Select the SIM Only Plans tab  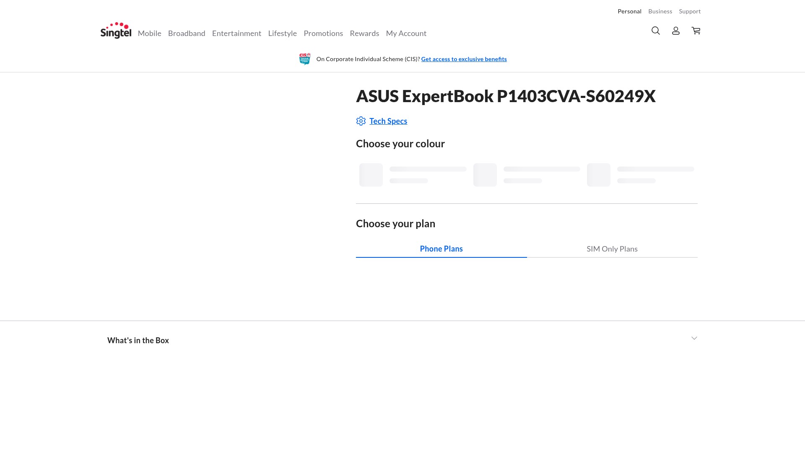pyautogui.click(x=612, y=249)
